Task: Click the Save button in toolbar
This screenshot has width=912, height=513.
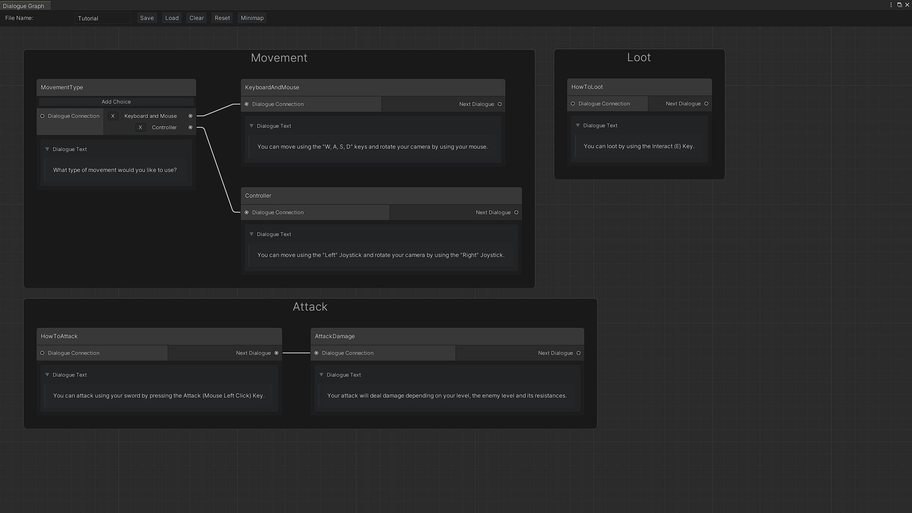Action: pyautogui.click(x=147, y=18)
